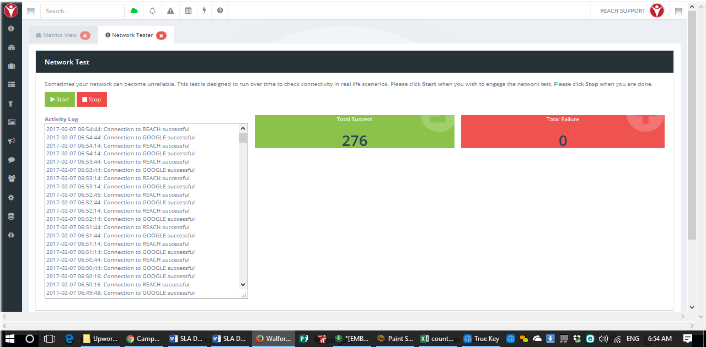The height and width of the screenshot is (347, 706).
Task: Open the image gallery sidebar icon
Action: (x=11, y=122)
